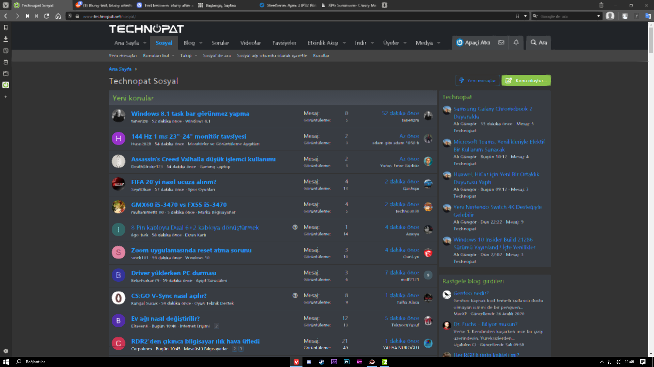Open a new tab with plus button
Image resolution: width=654 pixels, height=367 pixels.
coord(385,5)
